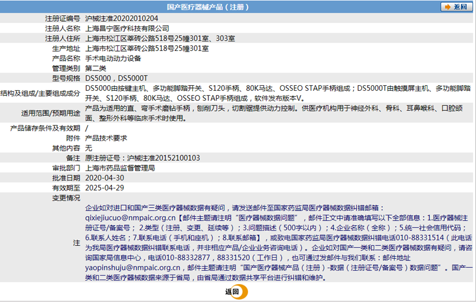The width and height of the screenshot is (476, 302).
Task: Click approval date 2020-04-30
Action: coord(104,178)
